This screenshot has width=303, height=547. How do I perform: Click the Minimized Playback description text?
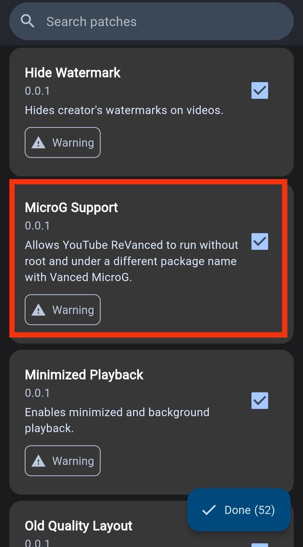click(x=117, y=420)
